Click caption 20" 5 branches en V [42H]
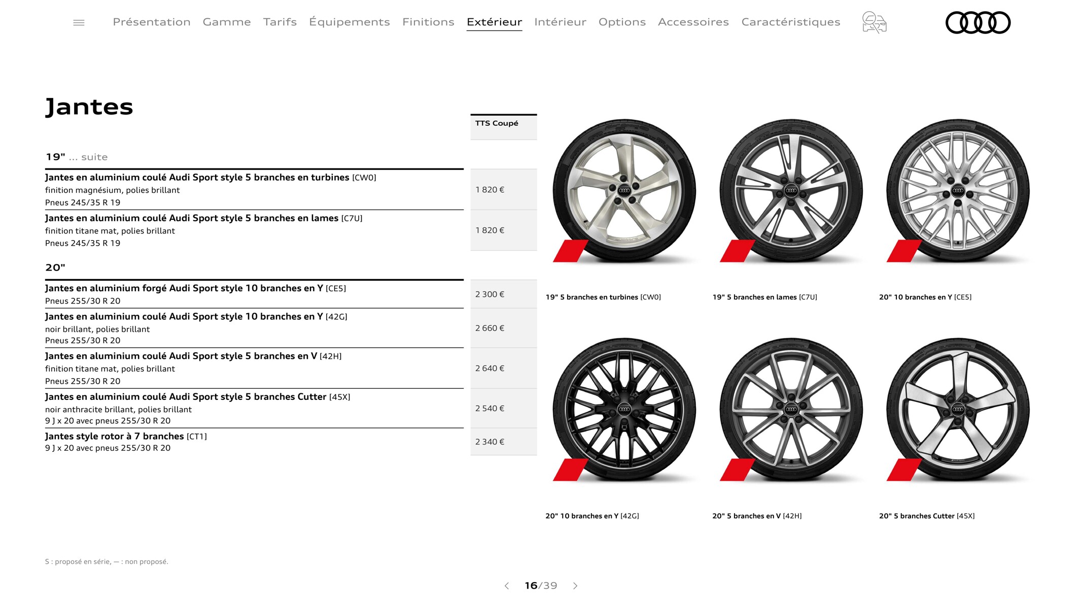 (757, 516)
